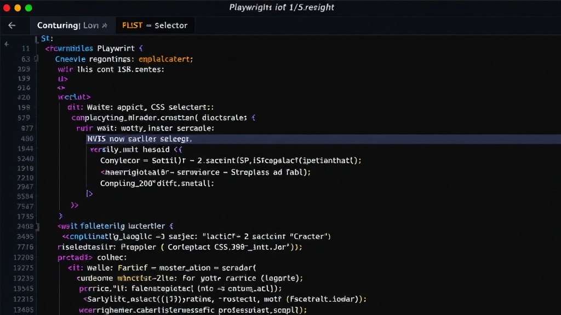
Task: Click the small arrow icon in left gutter
Action: [6, 44]
